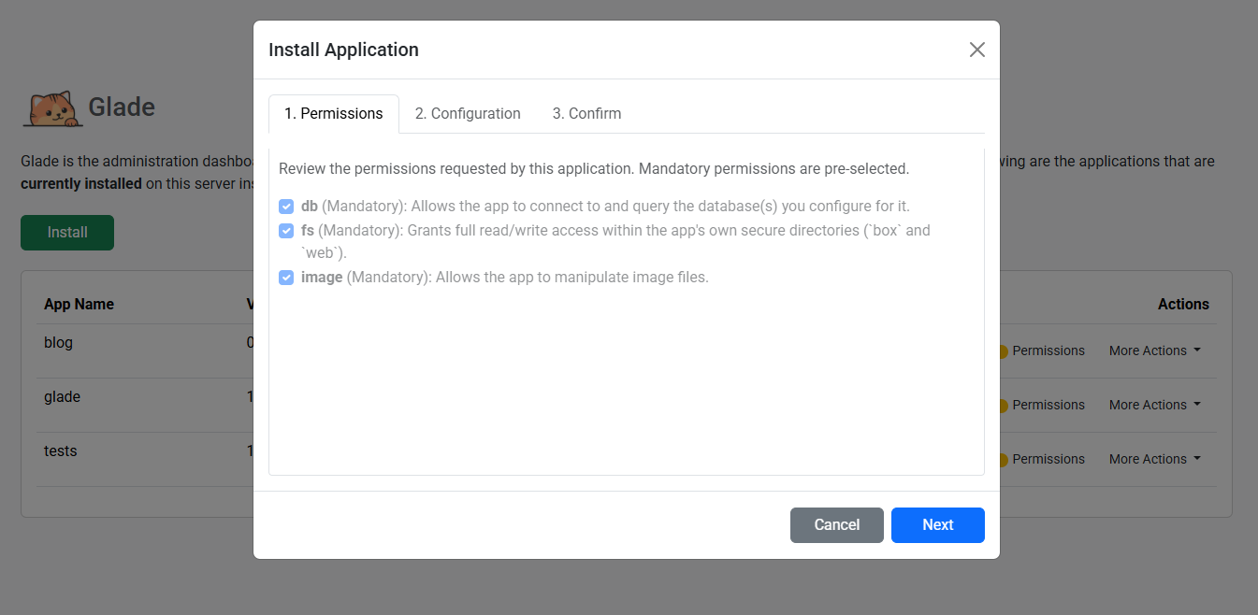Expand More Actions for glade row

coord(1154,406)
